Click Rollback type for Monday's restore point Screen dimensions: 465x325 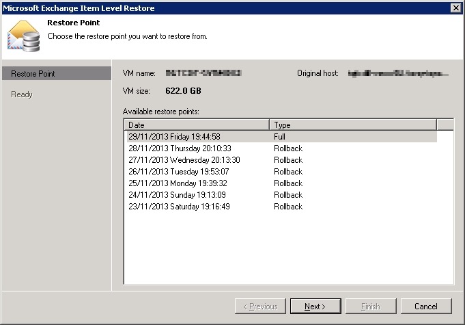pos(288,183)
